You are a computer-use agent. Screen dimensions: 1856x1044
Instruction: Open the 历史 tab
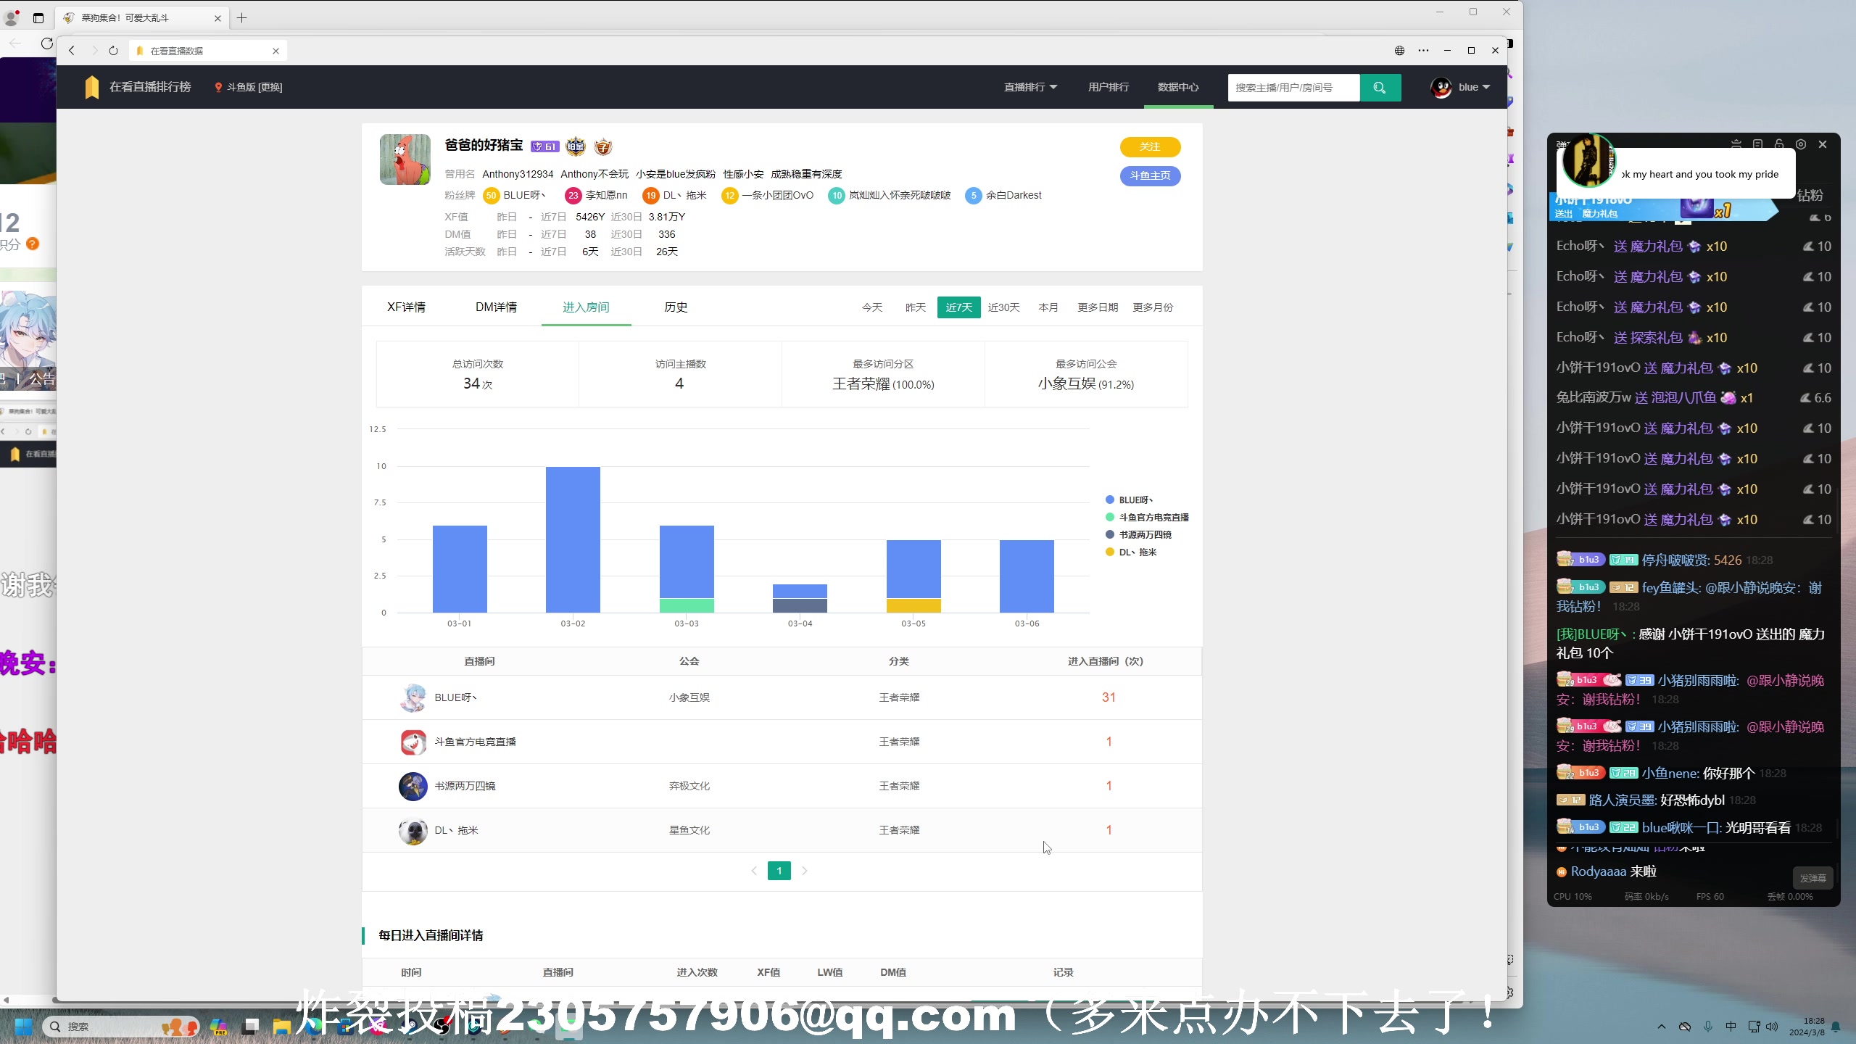(675, 307)
